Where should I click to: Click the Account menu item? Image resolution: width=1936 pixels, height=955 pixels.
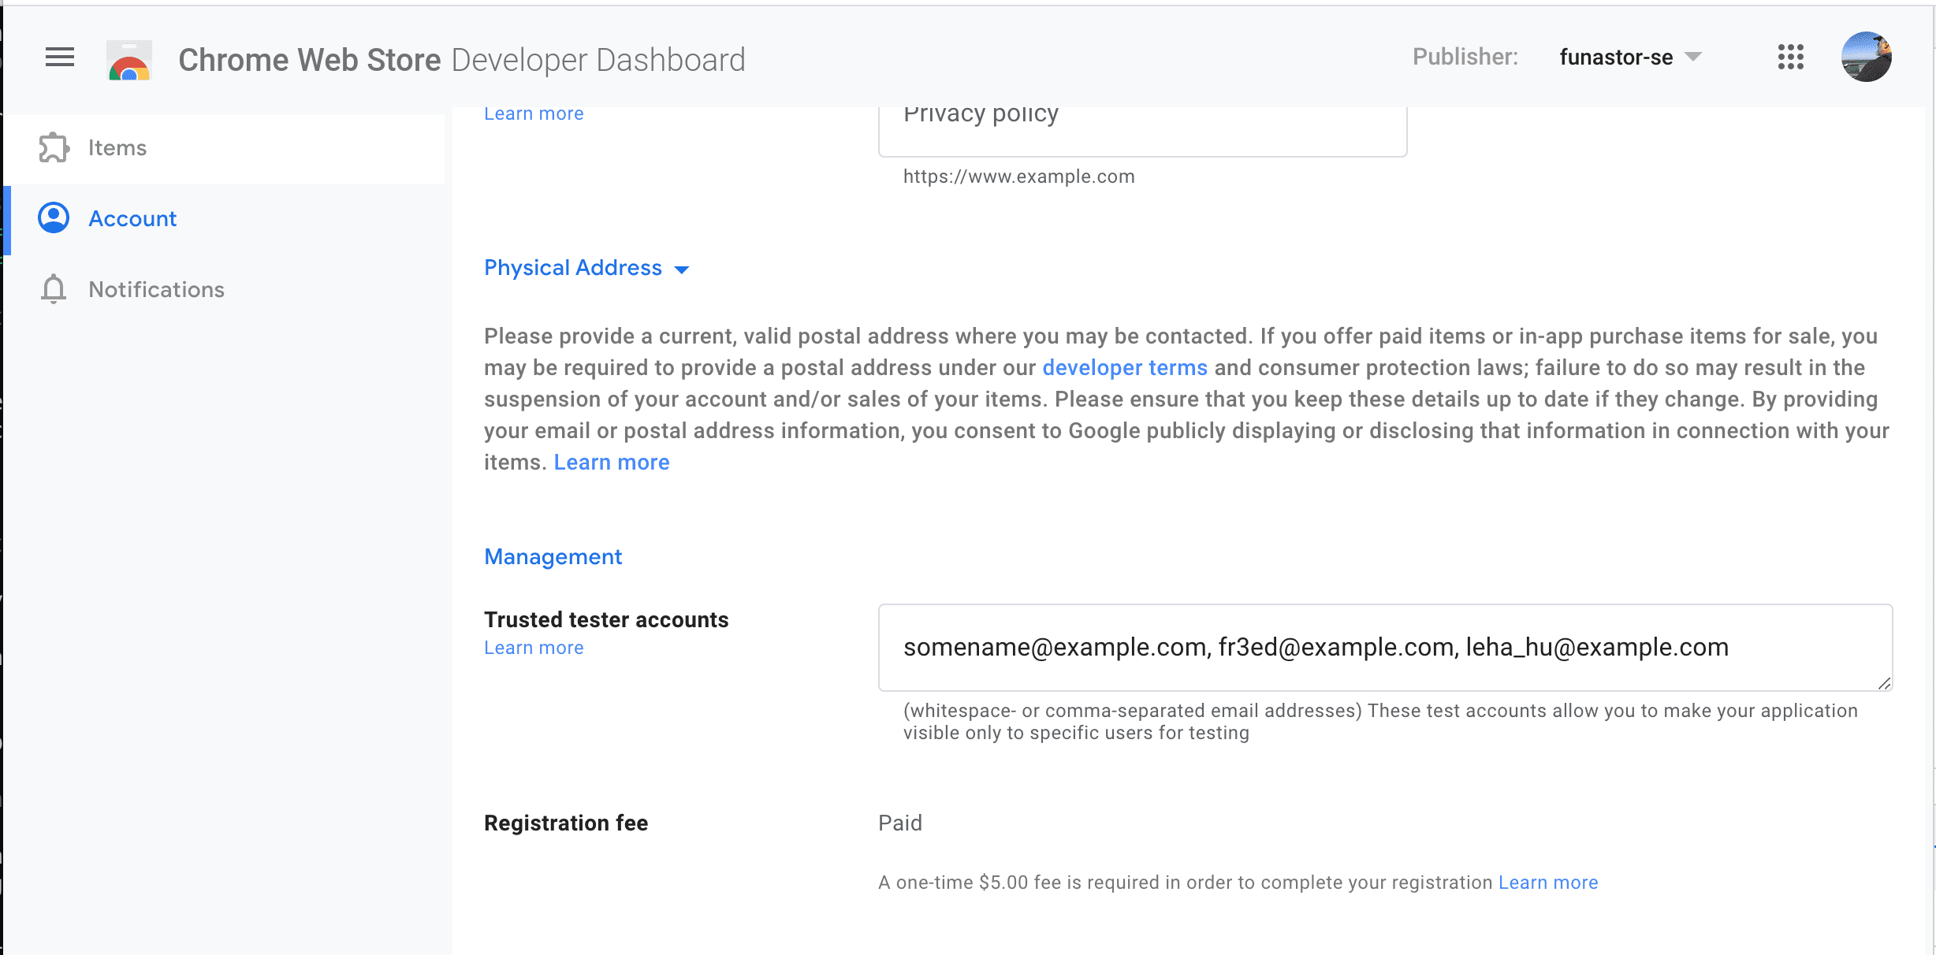(132, 218)
